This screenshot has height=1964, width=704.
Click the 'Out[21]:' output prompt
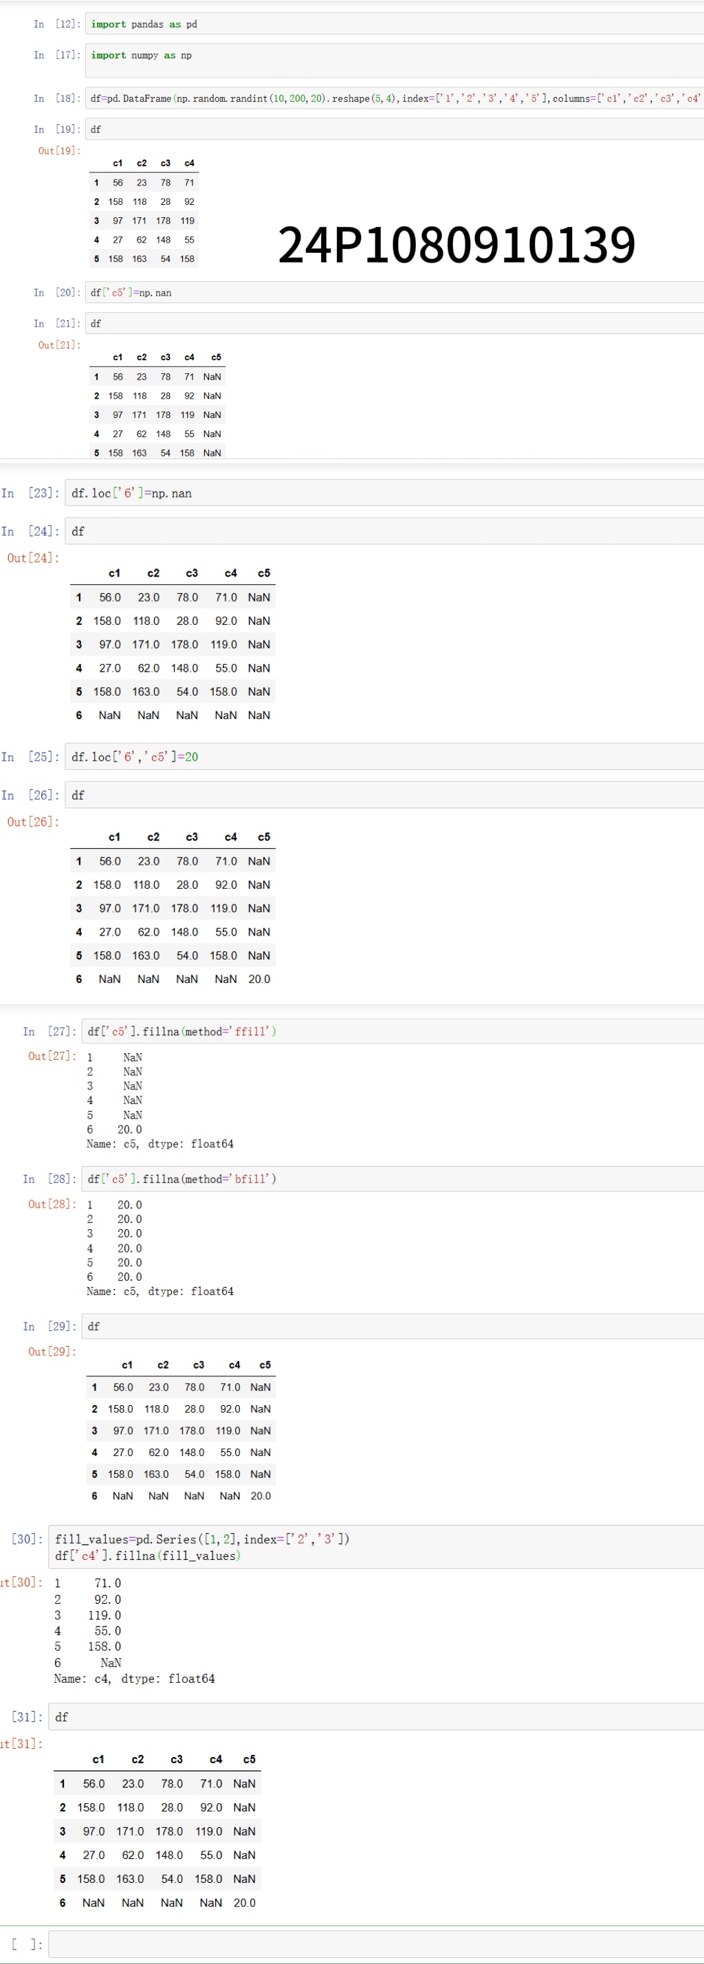coord(60,345)
